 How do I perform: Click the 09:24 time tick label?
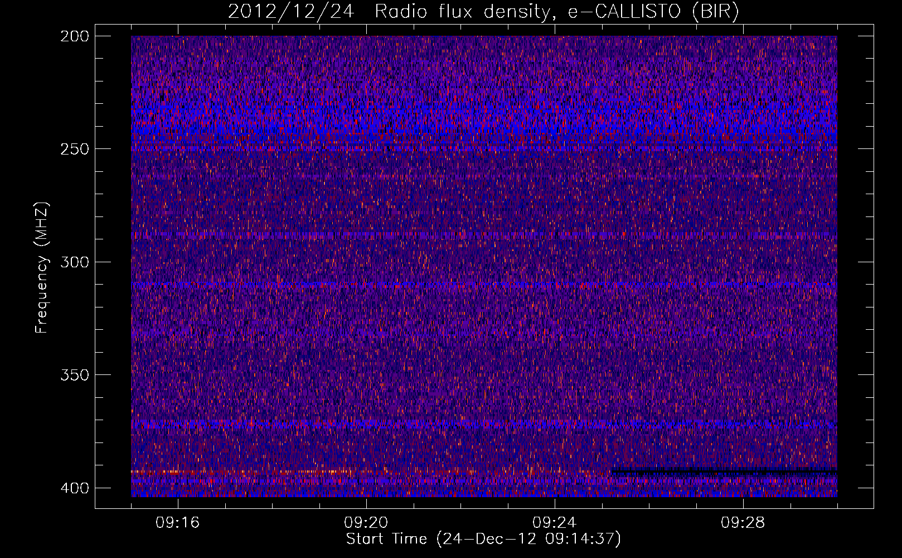[555, 523]
